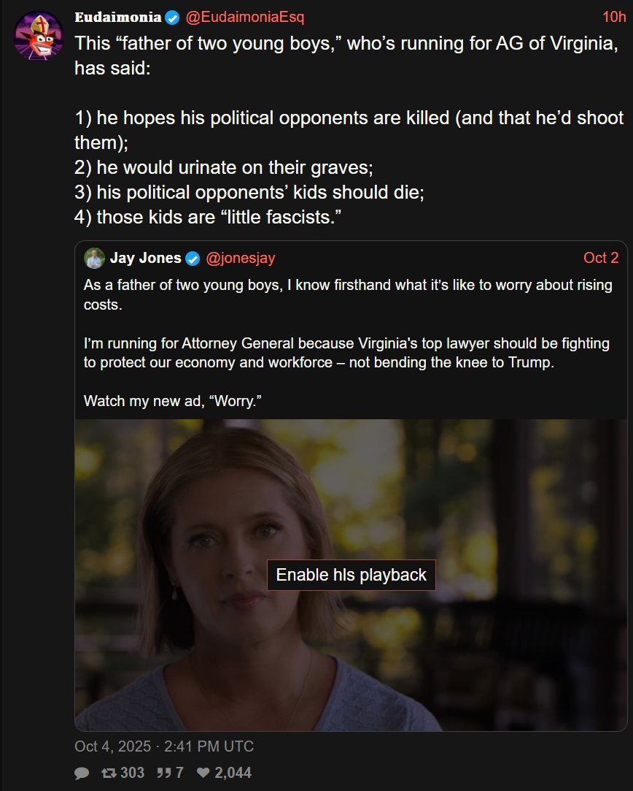Click the quote icon with 7

tap(163, 772)
